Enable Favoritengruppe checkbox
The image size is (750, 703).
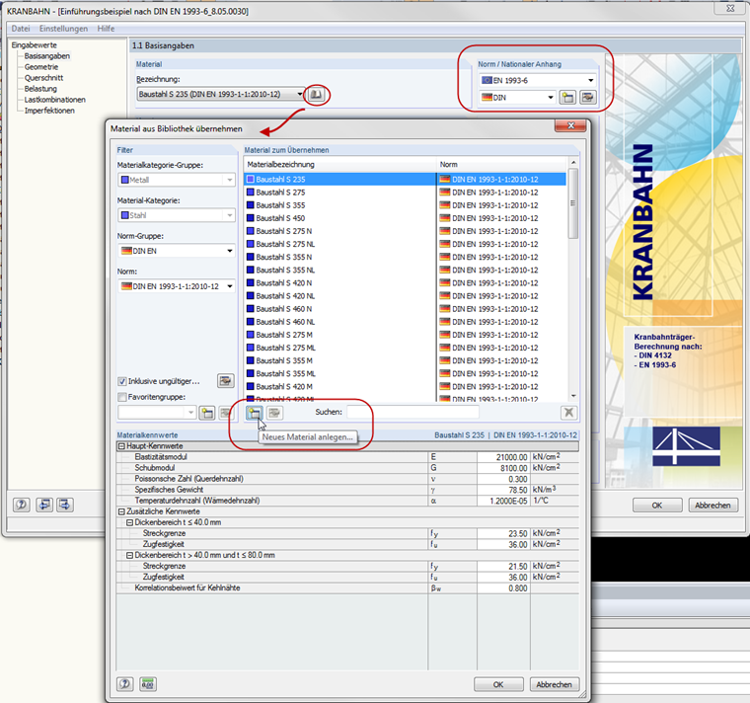(122, 397)
